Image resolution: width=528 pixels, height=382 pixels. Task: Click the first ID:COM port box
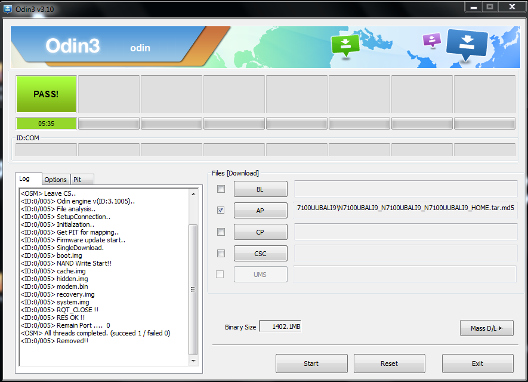pos(46,150)
